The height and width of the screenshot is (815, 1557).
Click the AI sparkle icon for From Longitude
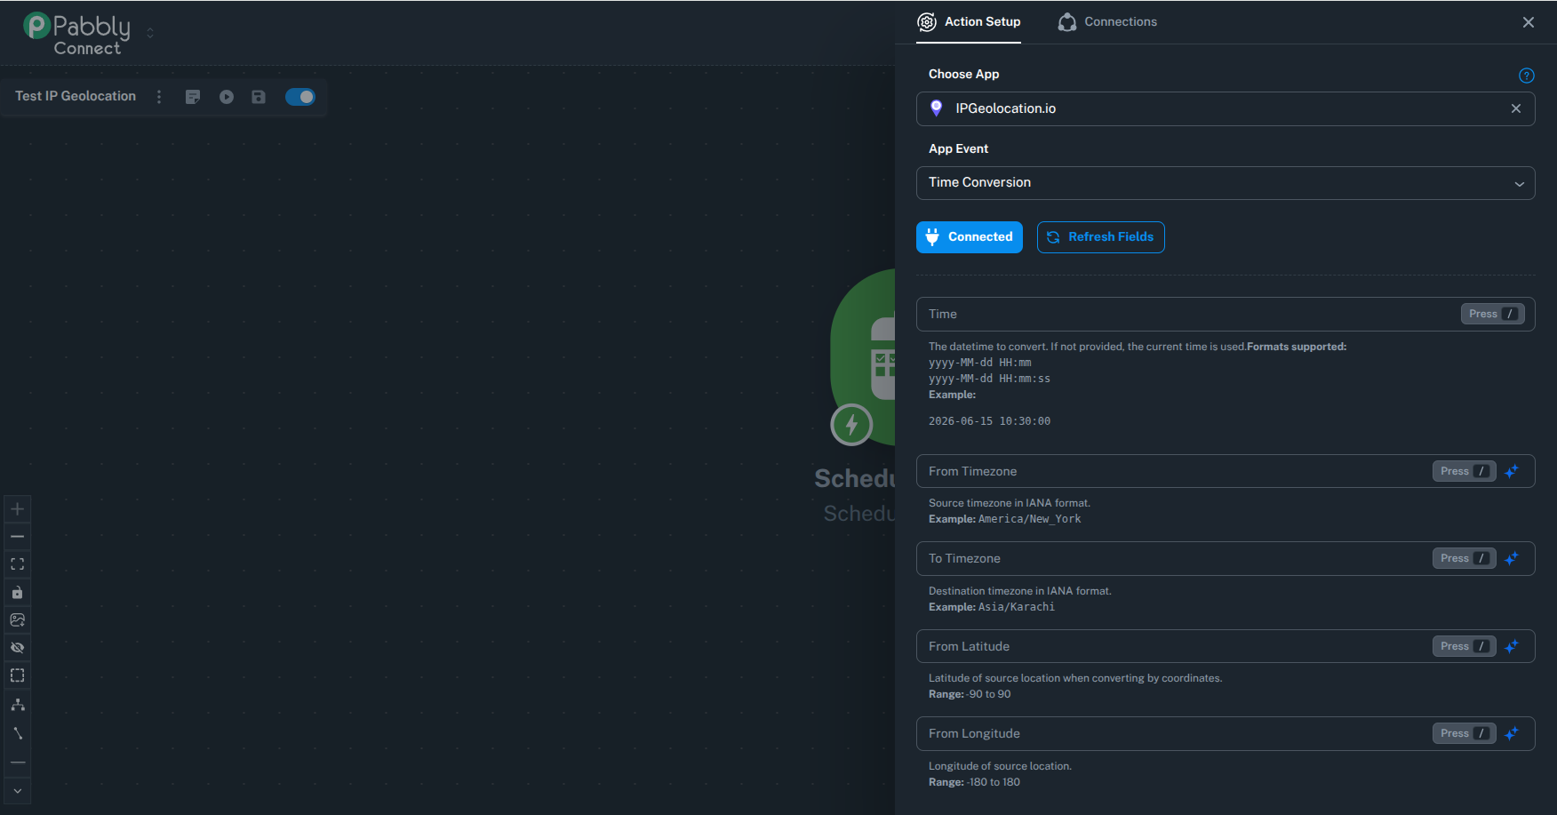[x=1512, y=733]
